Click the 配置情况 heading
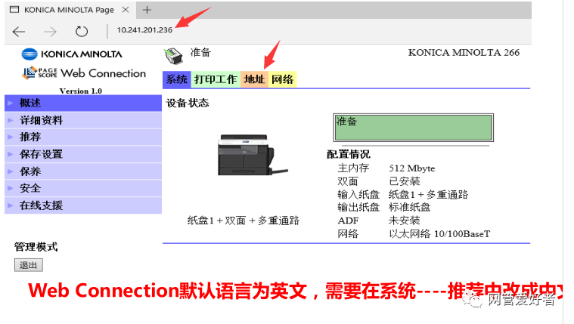Image resolution: width=574 pixels, height=324 pixels. tap(349, 154)
